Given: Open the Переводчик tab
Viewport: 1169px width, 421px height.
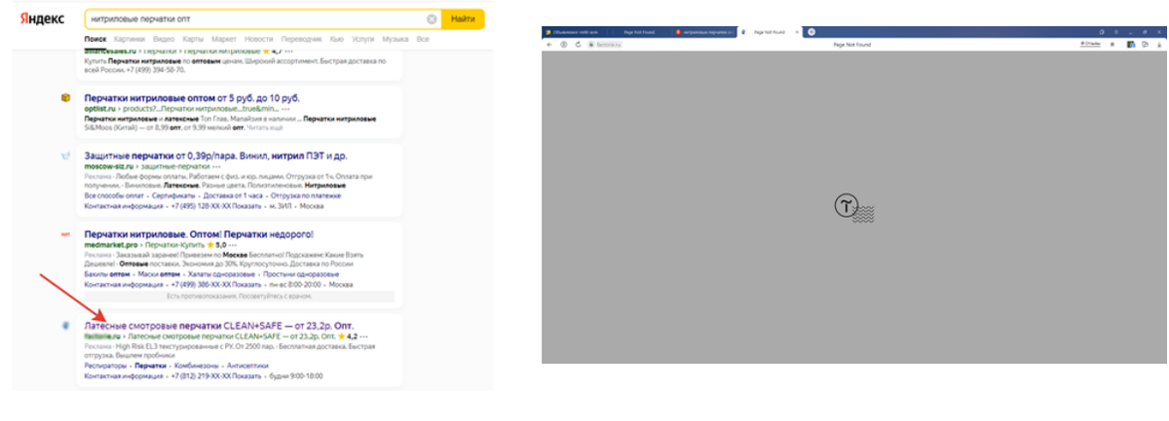Looking at the screenshot, I should pos(302,39).
